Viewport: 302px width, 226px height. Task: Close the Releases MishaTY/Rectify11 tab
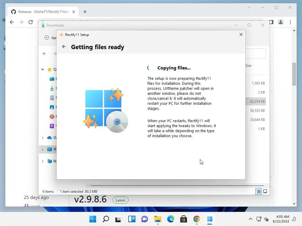tap(73, 12)
